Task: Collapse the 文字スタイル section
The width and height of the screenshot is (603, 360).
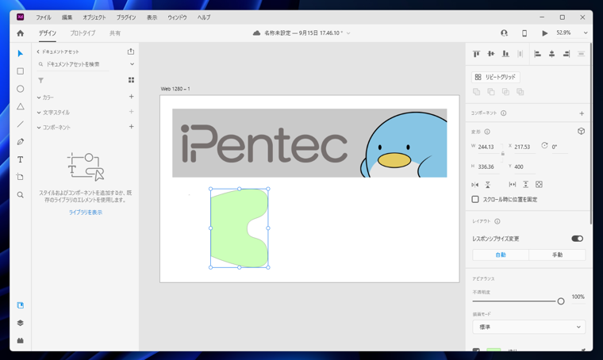Action: coord(39,113)
